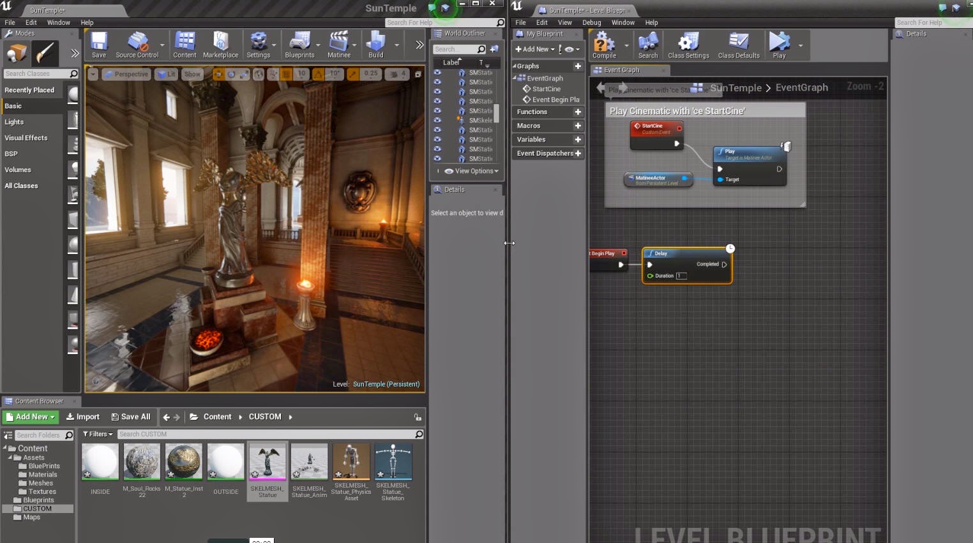Select the CUSTOM folder in tree
Image resolution: width=973 pixels, height=543 pixels.
[x=37, y=509]
